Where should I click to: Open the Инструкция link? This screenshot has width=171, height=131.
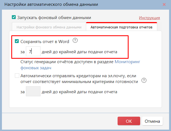[x=150, y=18]
